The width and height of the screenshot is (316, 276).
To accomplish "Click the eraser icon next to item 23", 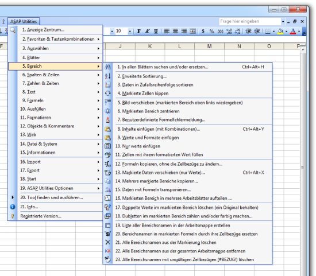I will point(108,259).
